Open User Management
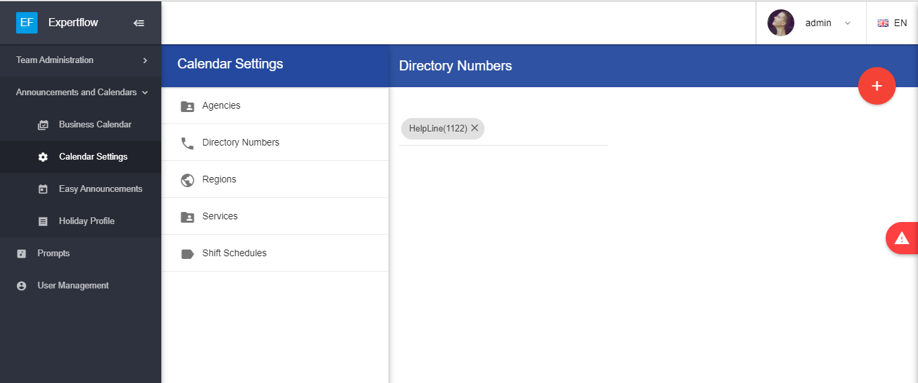This screenshot has width=918, height=383. click(73, 286)
